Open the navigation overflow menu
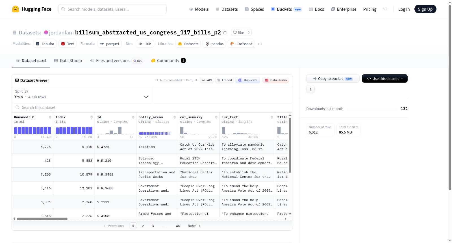Viewport: 452px width, 243px height. click(386, 9)
